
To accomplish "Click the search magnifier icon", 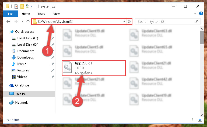I will click(197, 21).
